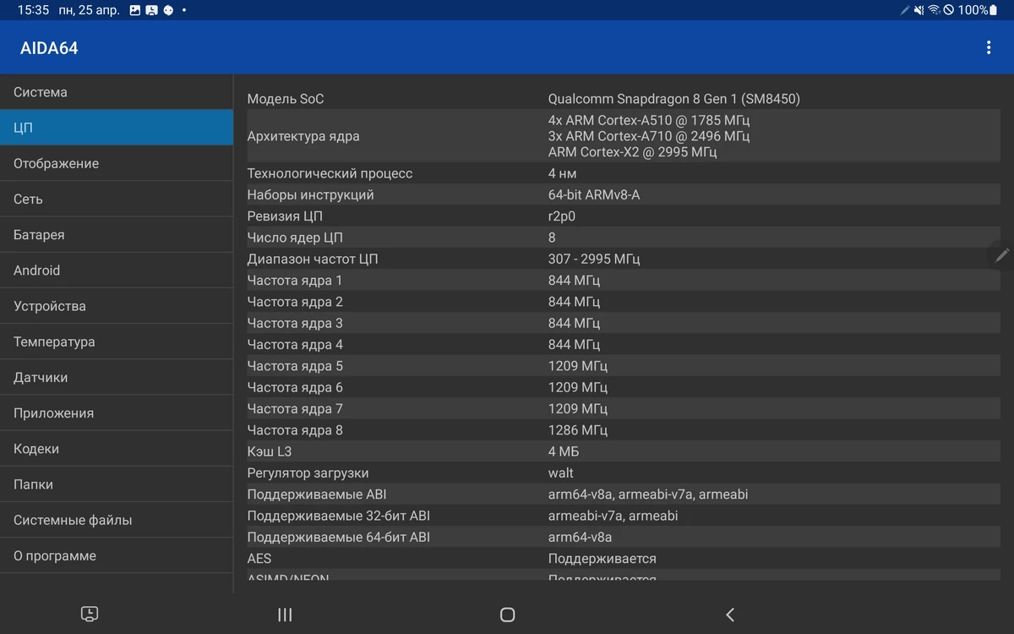The image size is (1014, 634).
Task: Select the Поддерживаемые ABI row
Action: 624,495
